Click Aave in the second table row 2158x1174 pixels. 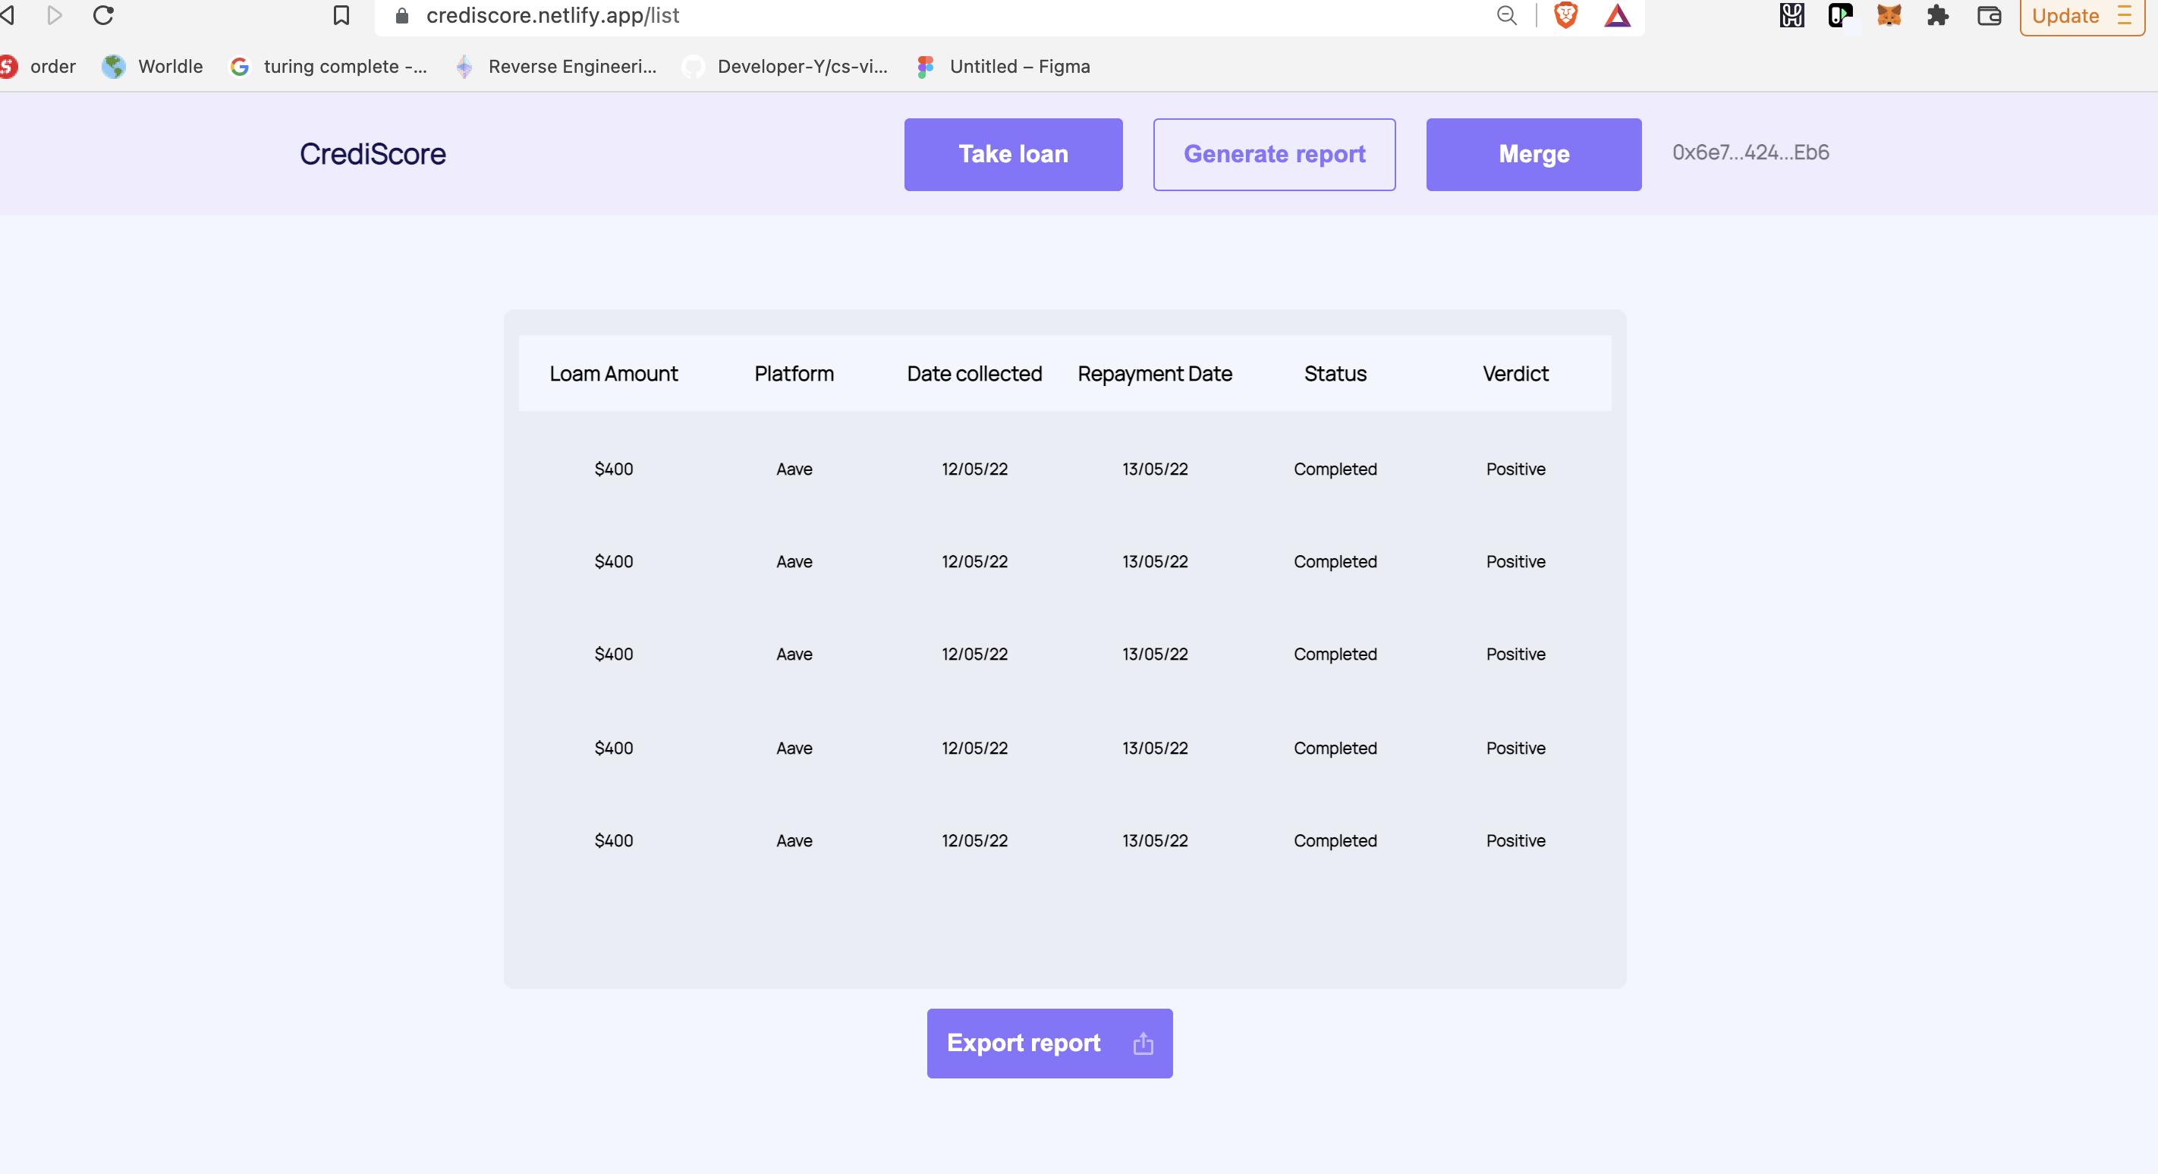click(x=794, y=562)
